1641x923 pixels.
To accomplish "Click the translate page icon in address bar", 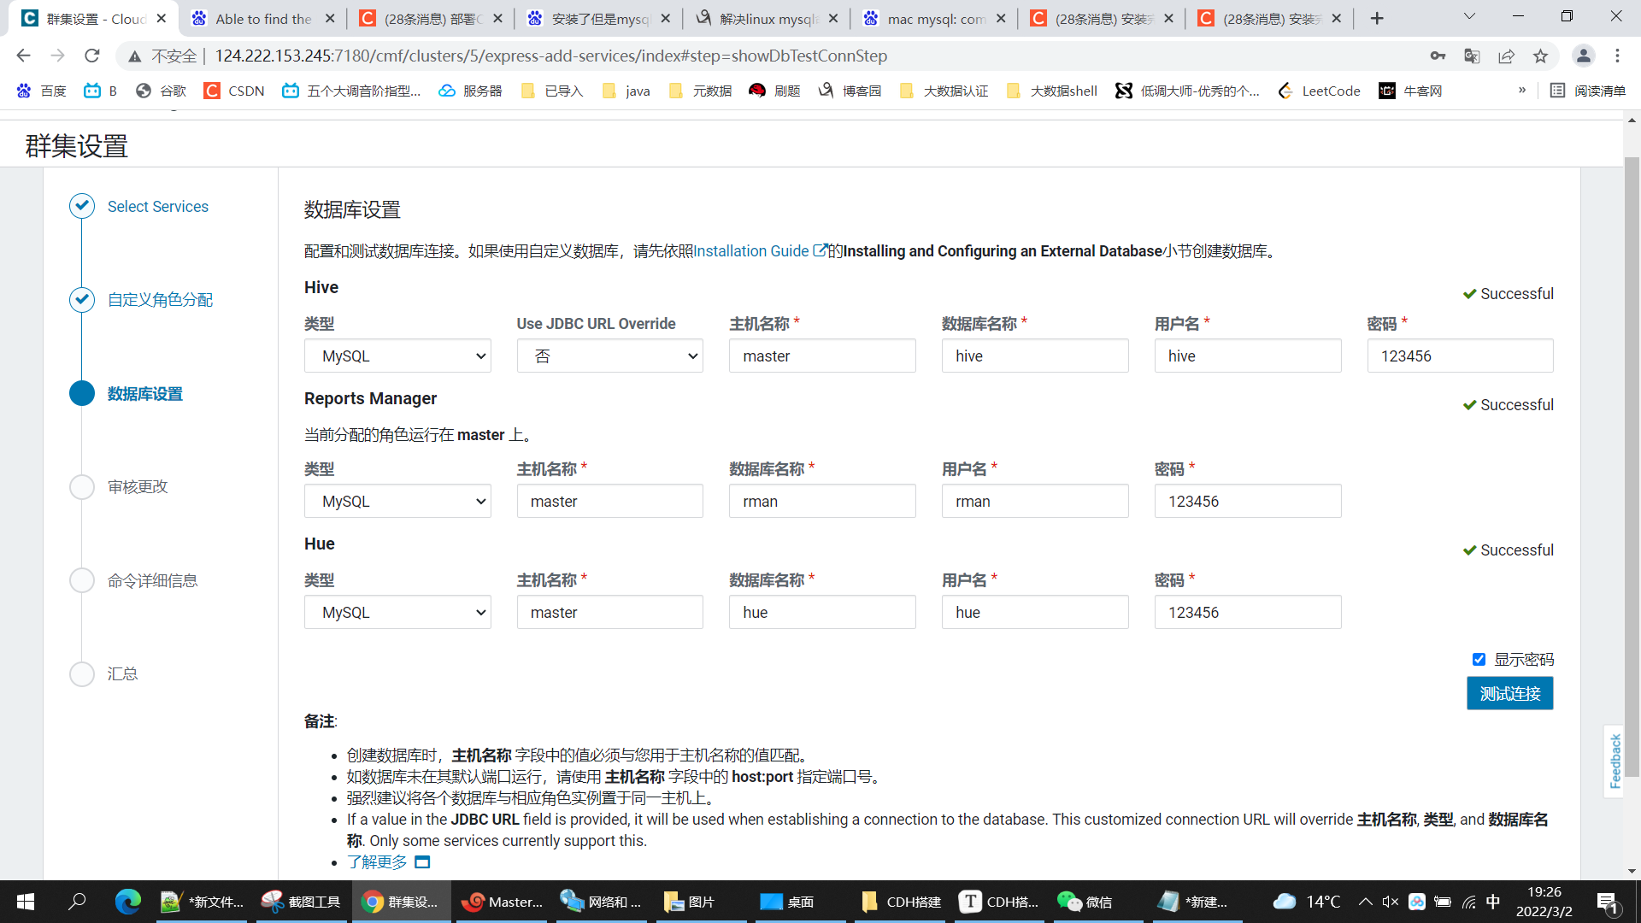I will (x=1472, y=56).
